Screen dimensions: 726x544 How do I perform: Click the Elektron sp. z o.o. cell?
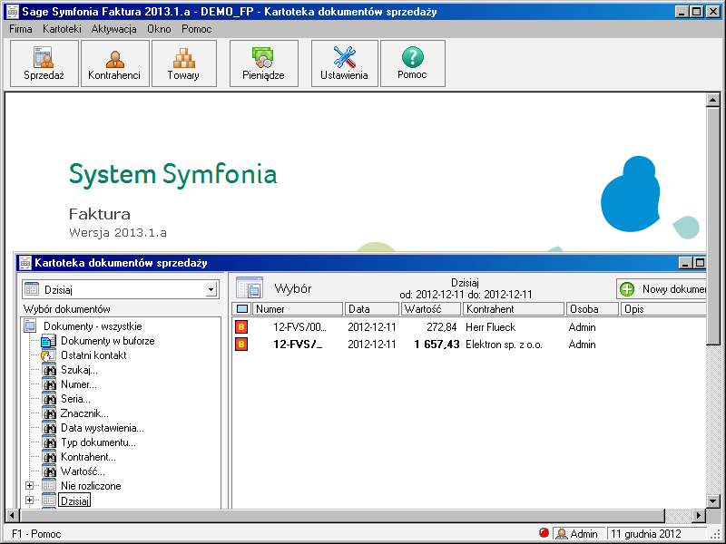pos(504,345)
